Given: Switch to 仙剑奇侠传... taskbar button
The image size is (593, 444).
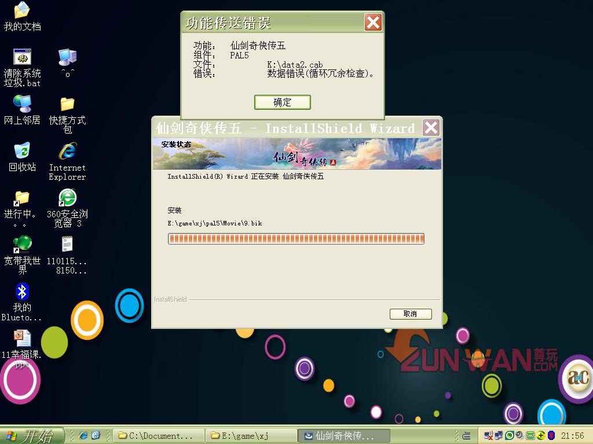Looking at the screenshot, I should click(x=343, y=436).
